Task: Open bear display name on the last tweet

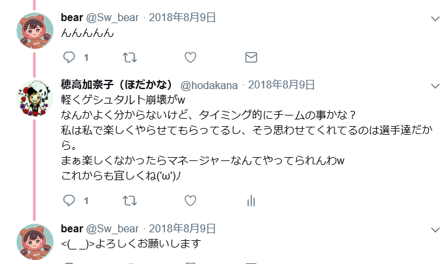Action: tap(72, 228)
